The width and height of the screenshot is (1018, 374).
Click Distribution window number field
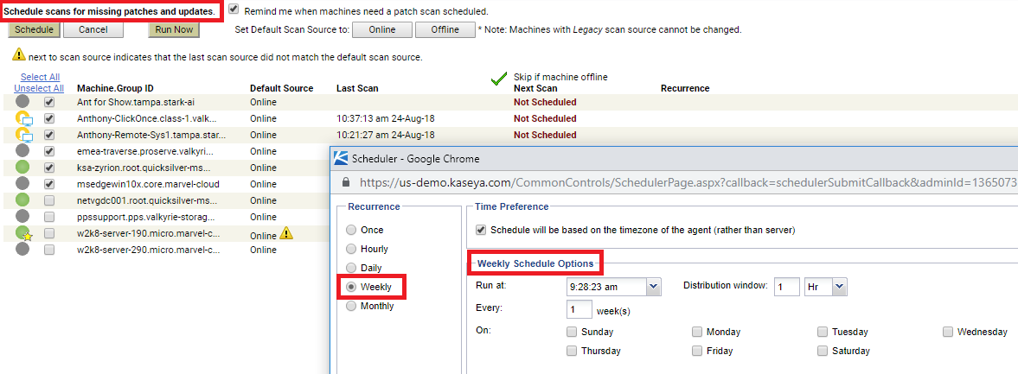pos(786,286)
